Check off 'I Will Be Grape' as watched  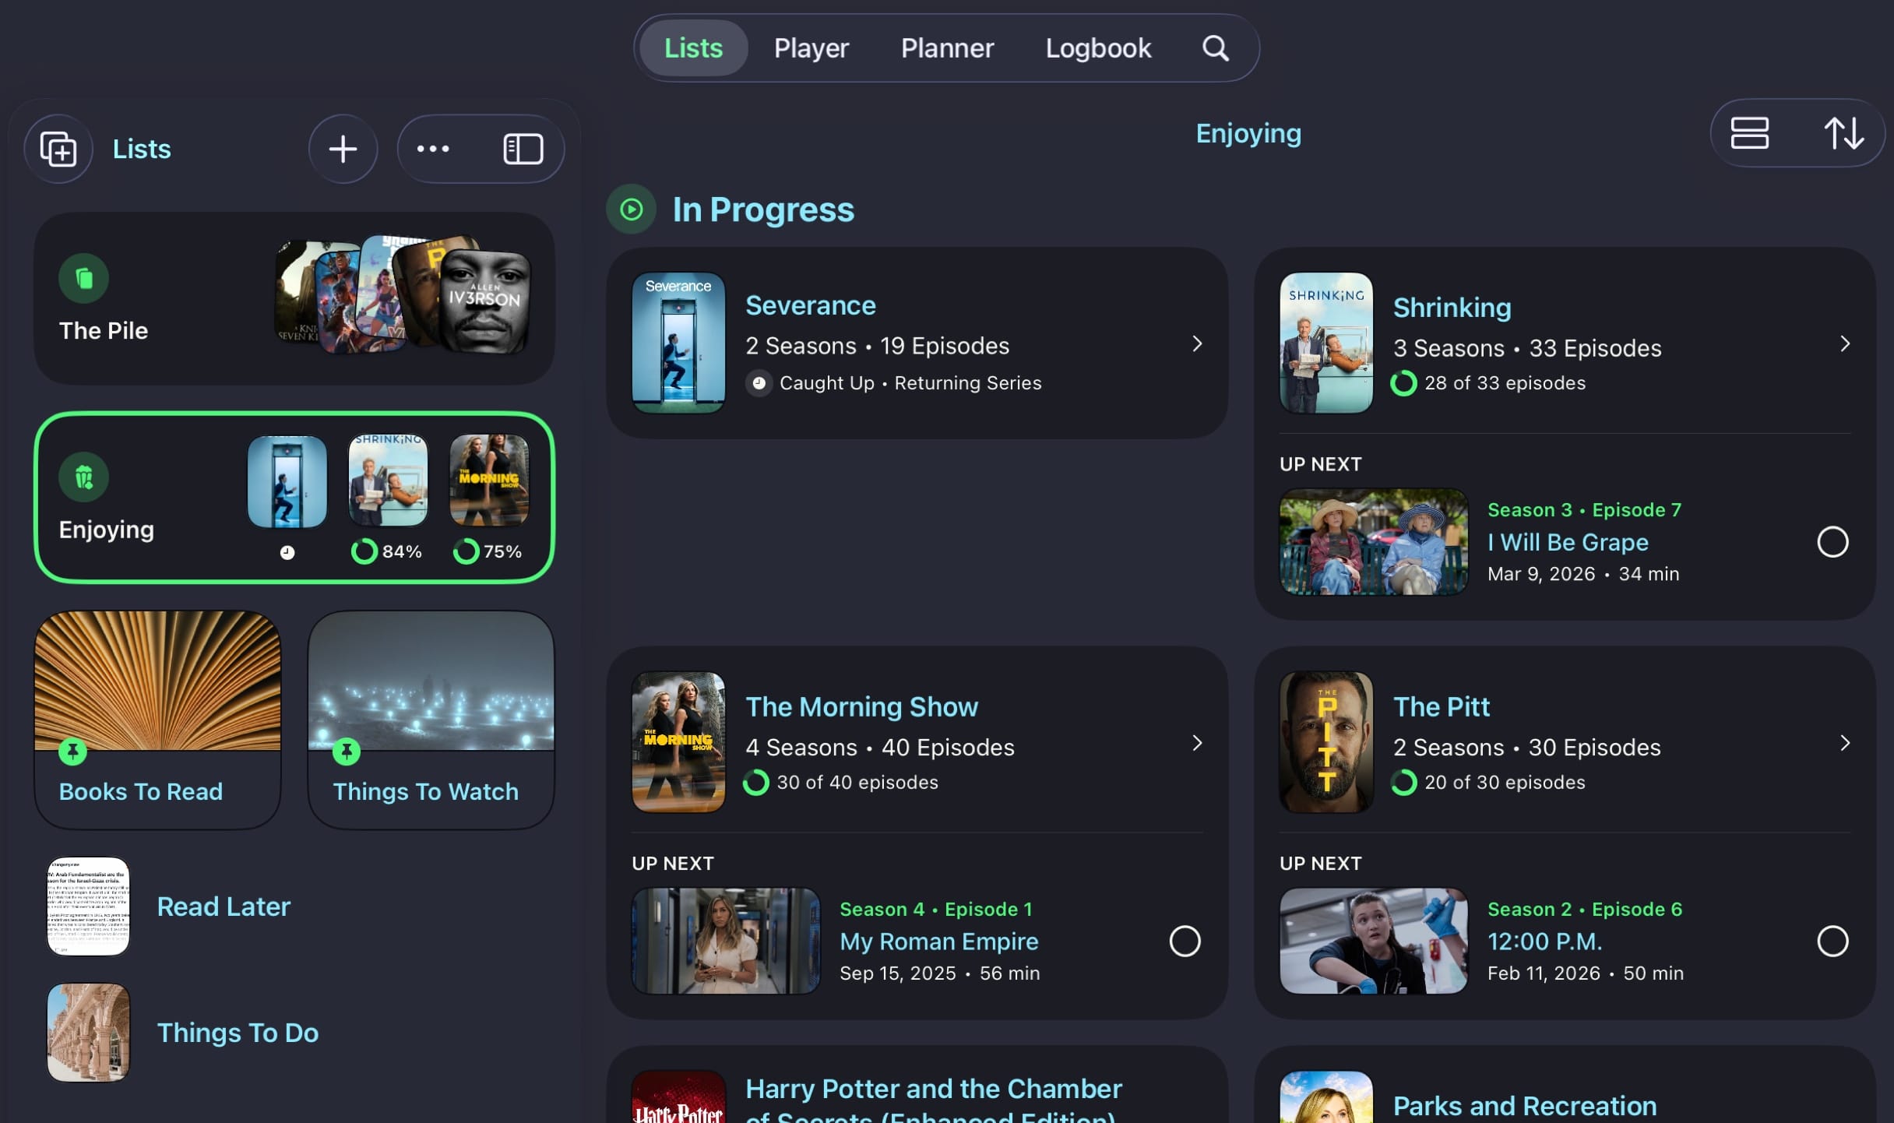pos(1834,541)
